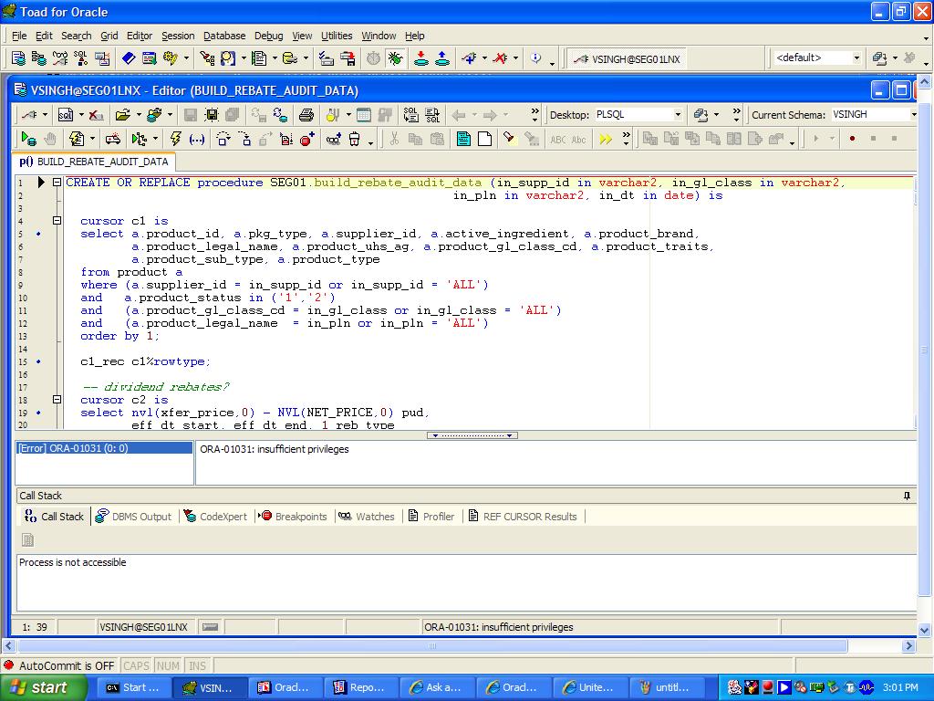Open the Database menu
This screenshot has height=701, width=934.
tap(223, 36)
